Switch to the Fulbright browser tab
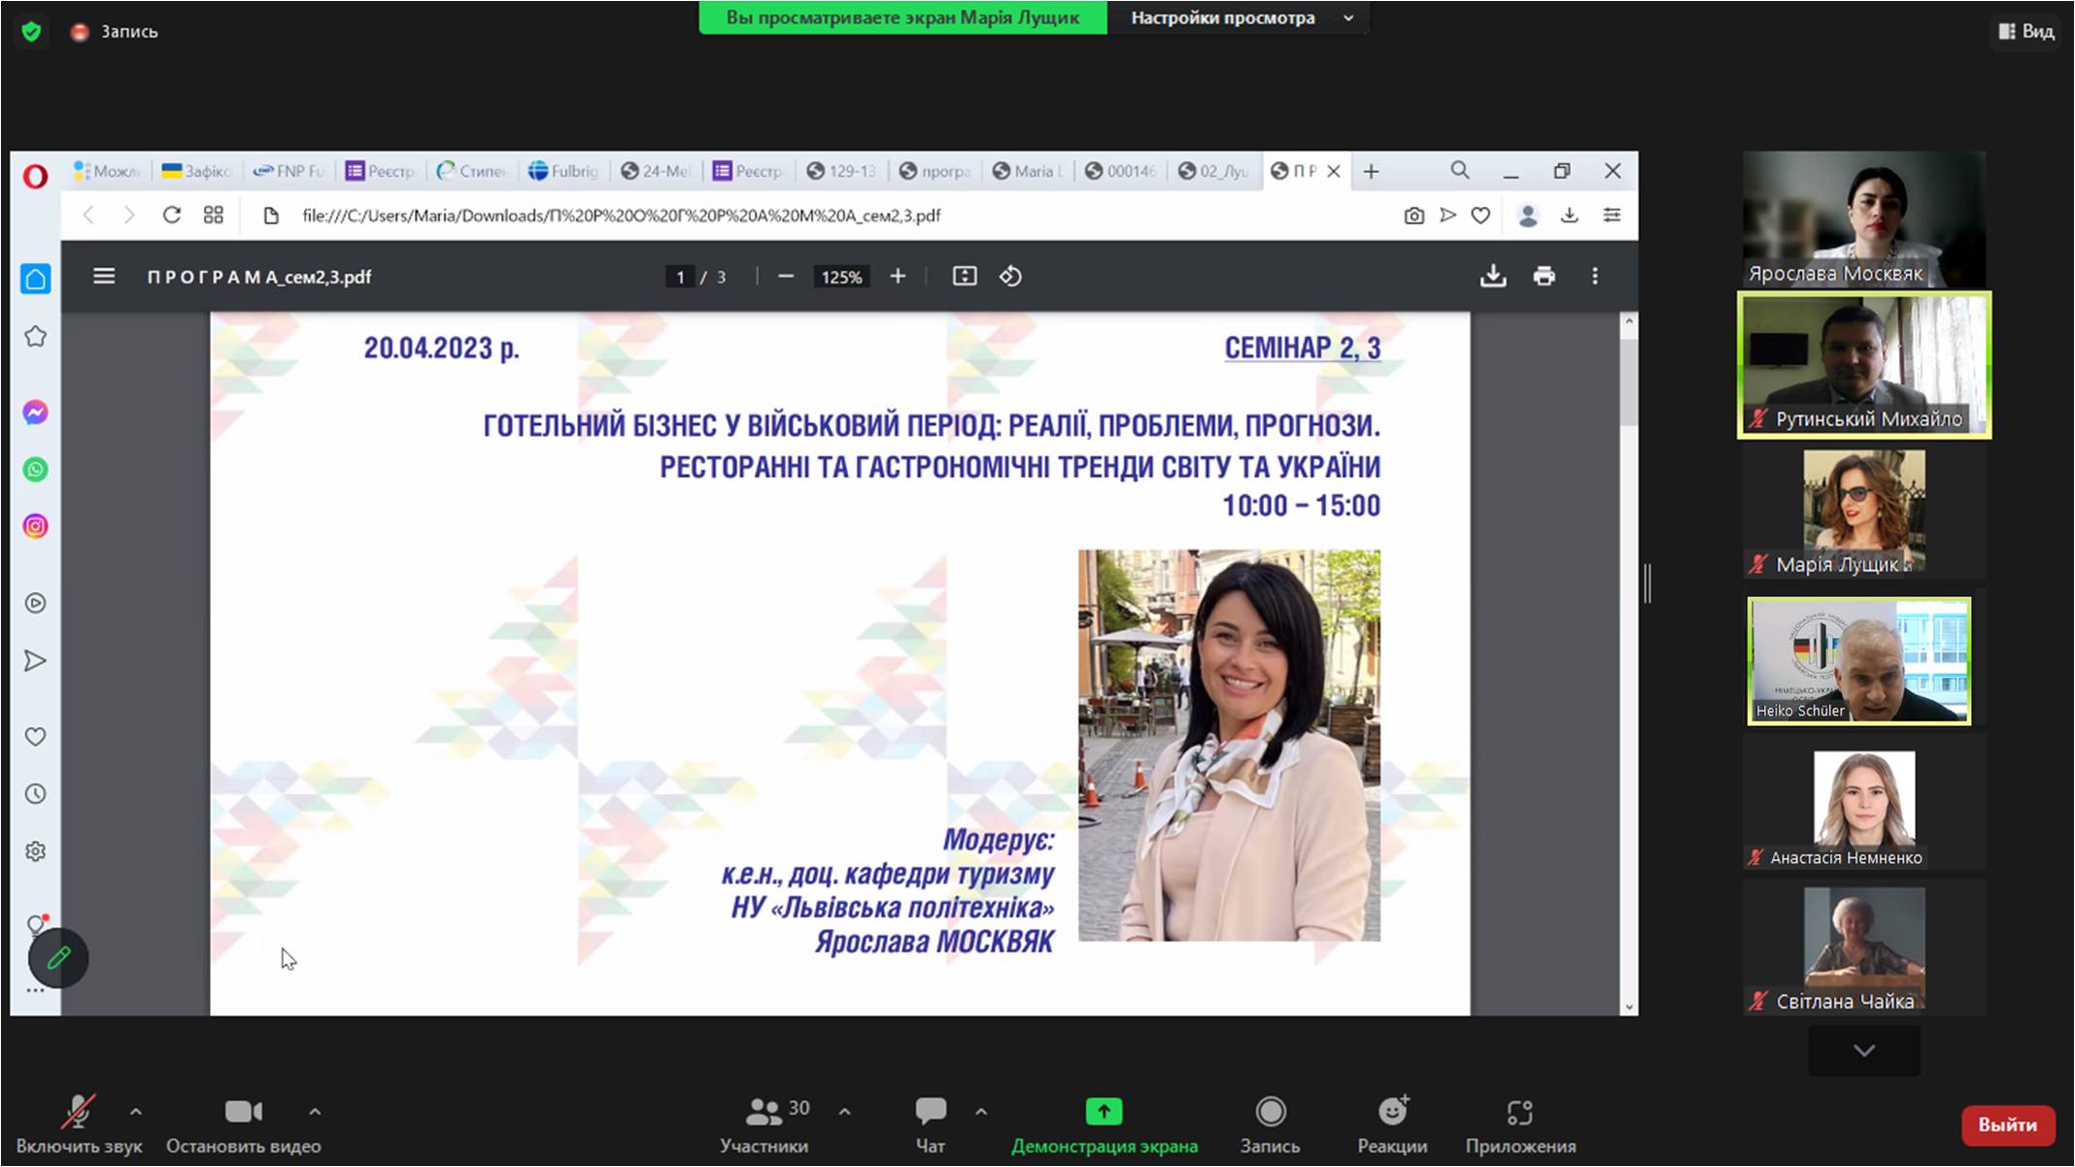This screenshot has height=1167, width=2075. [563, 171]
